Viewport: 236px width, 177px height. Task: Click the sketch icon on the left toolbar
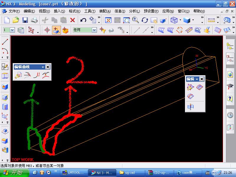pos(5,67)
